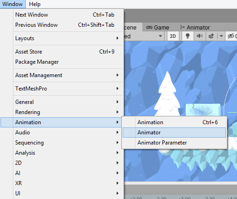Toggle scene lighting bulb icon
This screenshot has width=237, height=199.
(188, 36)
